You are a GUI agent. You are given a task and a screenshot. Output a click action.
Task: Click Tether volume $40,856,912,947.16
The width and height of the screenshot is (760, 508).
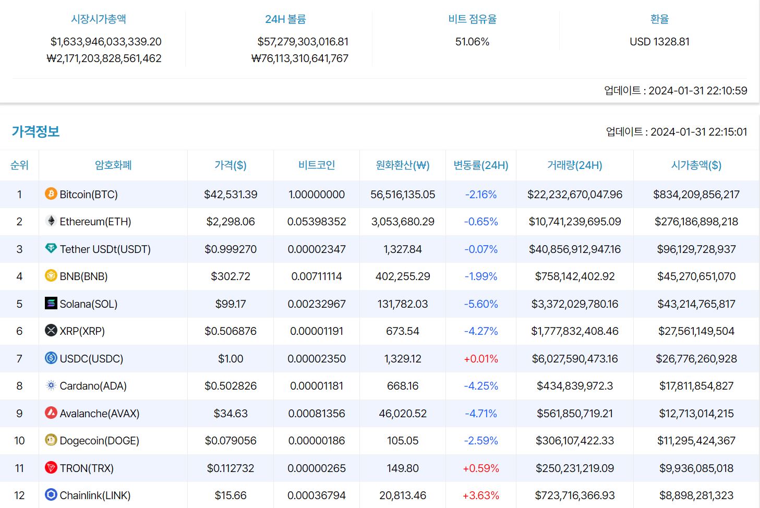pos(575,249)
